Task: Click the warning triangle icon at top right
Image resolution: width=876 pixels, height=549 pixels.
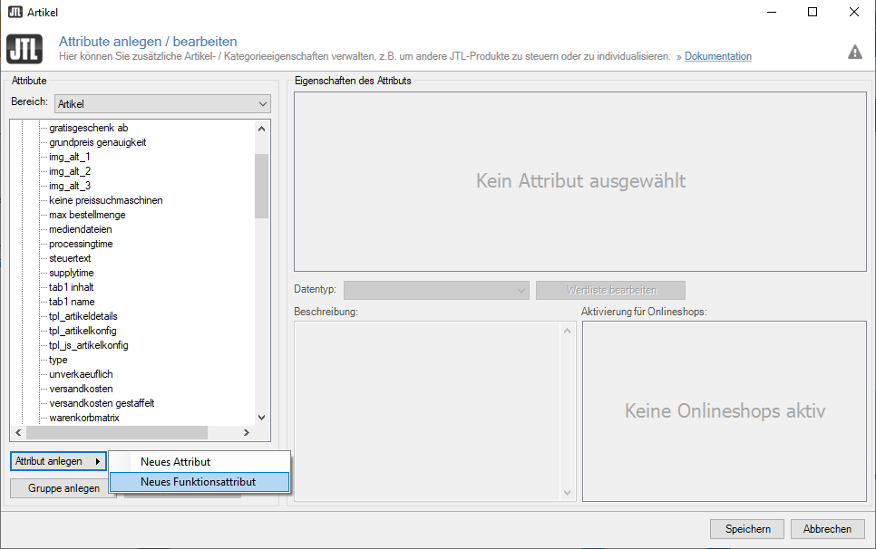Action: [x=855, y=52]
